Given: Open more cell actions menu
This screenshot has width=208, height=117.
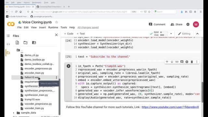Looking at the screenshot, I should [x=197, y=62].
